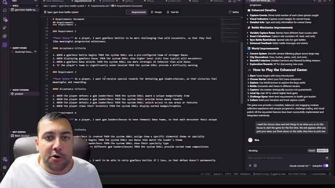Start a new chat session with plus
Image resolution: width=335 pixels, height=188 pixels.
click(314, 1)
